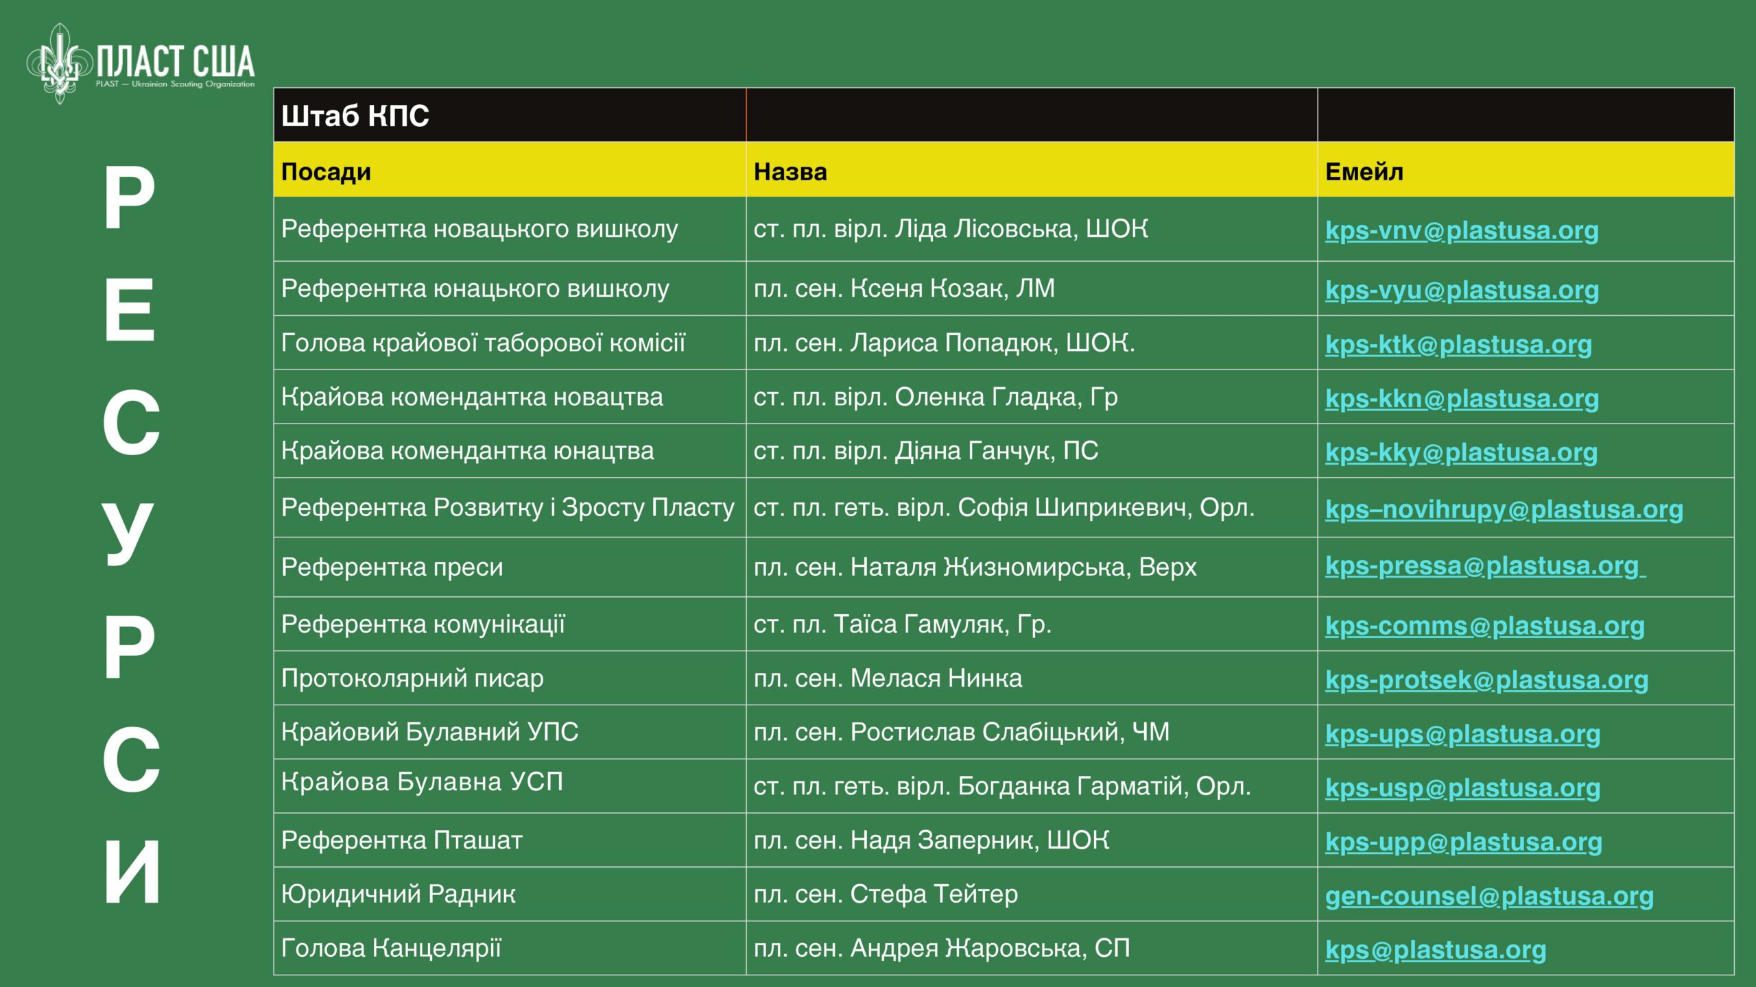Open the kps-usp@plastusa.org email link
This screenshot has width=1756, height=987.
coord(1462,788)
